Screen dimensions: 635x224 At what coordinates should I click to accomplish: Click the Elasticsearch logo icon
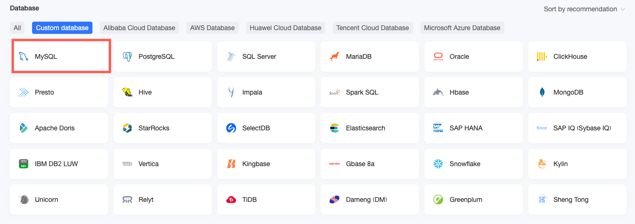click(x=334, y=128)
